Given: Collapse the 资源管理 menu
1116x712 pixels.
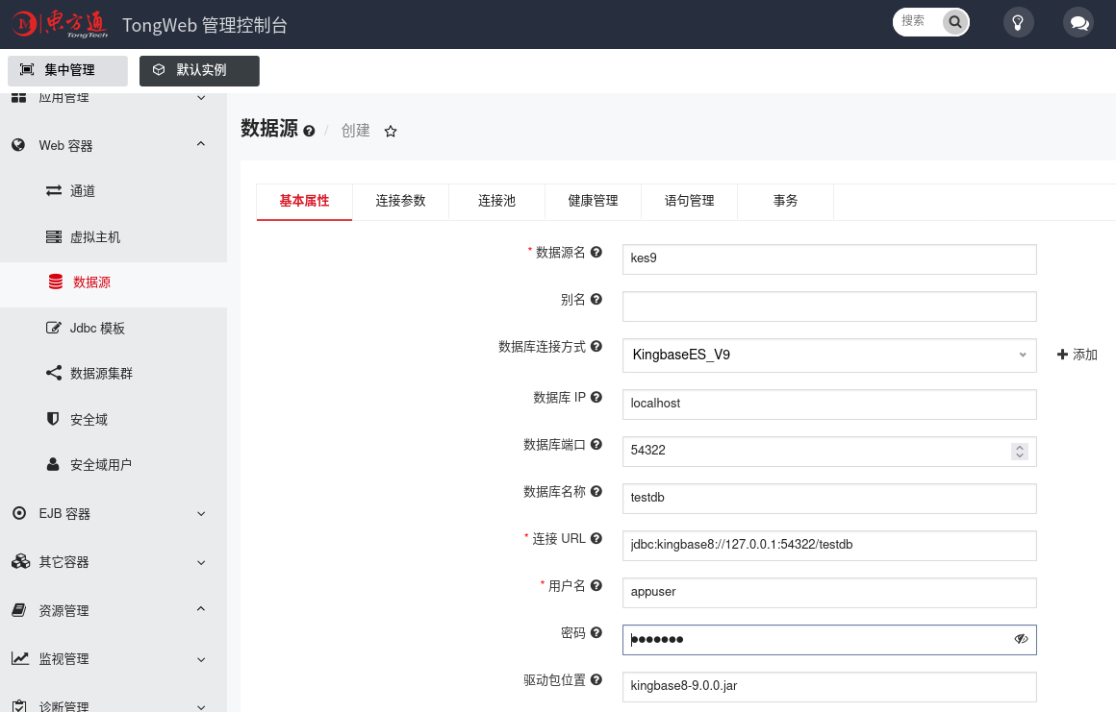Looking at the screenshot, I should click(201, 609).
